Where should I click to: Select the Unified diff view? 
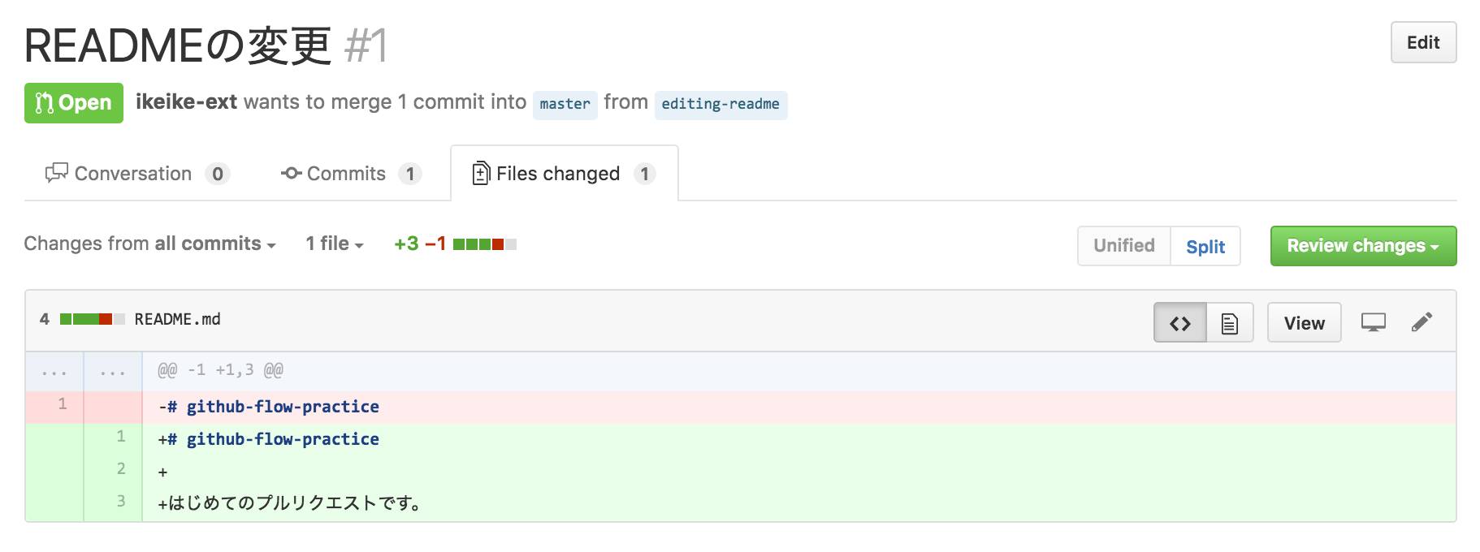pos(1124,246)
